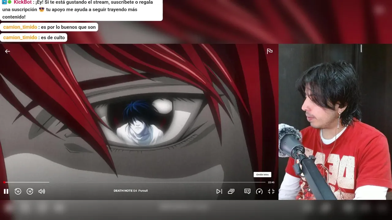Go back using the arrow icon

7,51
